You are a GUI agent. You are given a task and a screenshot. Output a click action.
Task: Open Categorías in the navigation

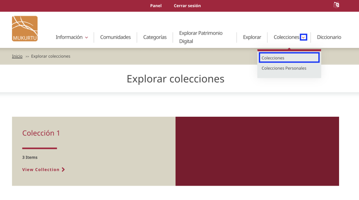click(x=155, y=37)
